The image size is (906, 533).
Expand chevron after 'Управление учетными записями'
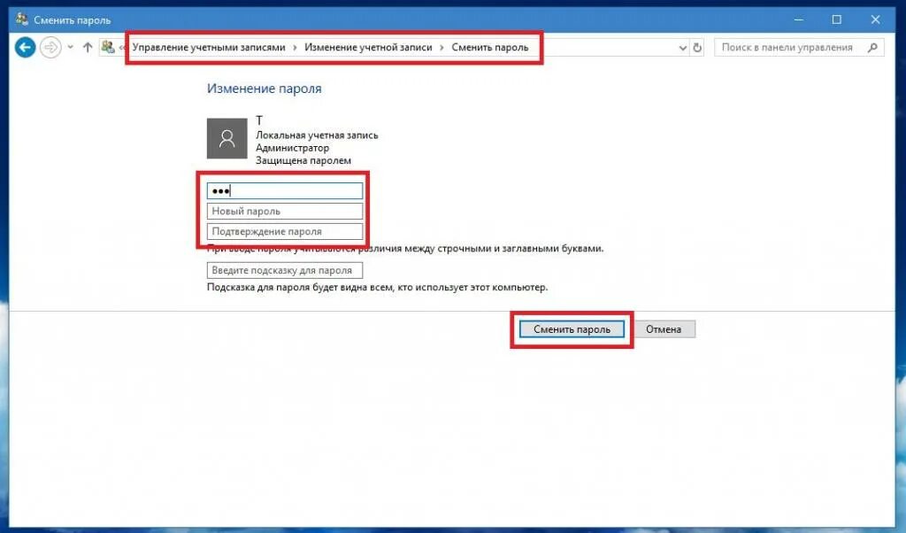[295, 48]
